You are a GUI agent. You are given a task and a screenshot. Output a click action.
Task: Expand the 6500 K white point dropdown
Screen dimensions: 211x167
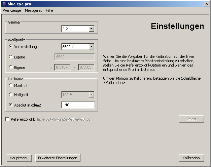coord(91,47)
